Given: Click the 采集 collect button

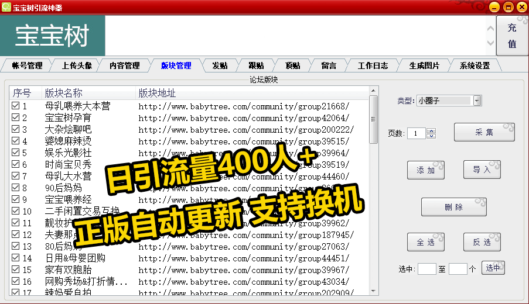Looking at the screenshot, I should tap(484, 132).
